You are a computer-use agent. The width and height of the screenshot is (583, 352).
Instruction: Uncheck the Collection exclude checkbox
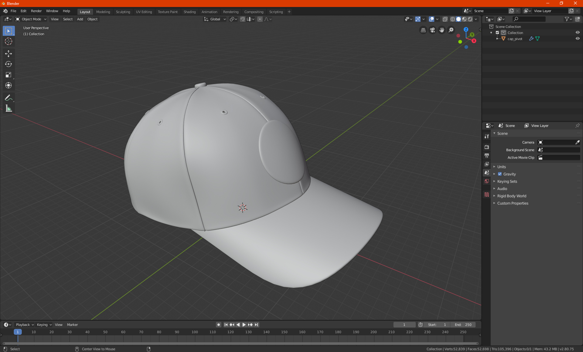pos(497,32)
